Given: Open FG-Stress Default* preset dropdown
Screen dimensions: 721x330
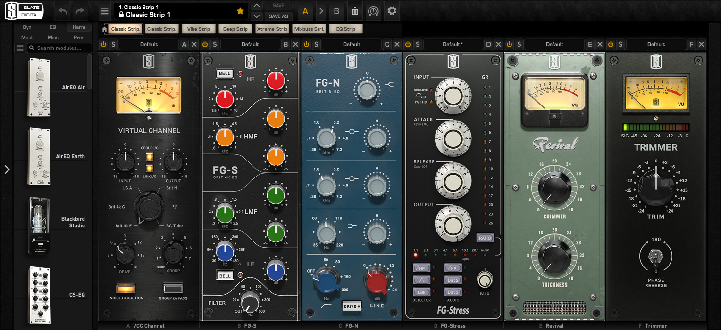Looking at the screenshot, I should click(x=453, y=44).
